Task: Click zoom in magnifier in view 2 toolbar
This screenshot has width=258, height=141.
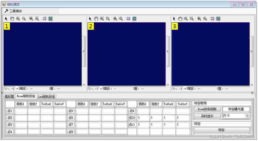Action: 102,19
